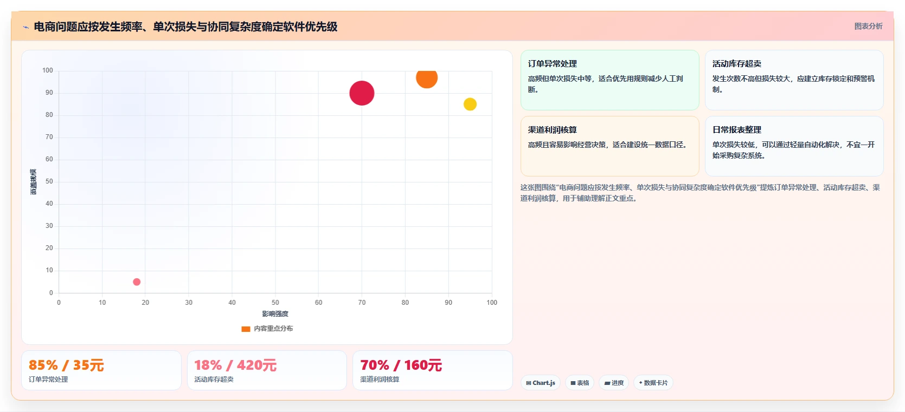Click the x-axis tick label 50
This screenshot has height=412, width=905.
coord(275,303)
